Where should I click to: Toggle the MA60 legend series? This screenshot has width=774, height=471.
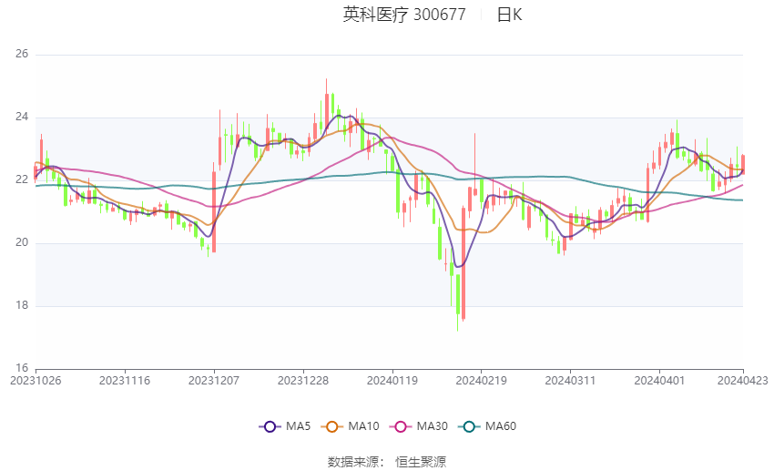[x=487, y=426]
